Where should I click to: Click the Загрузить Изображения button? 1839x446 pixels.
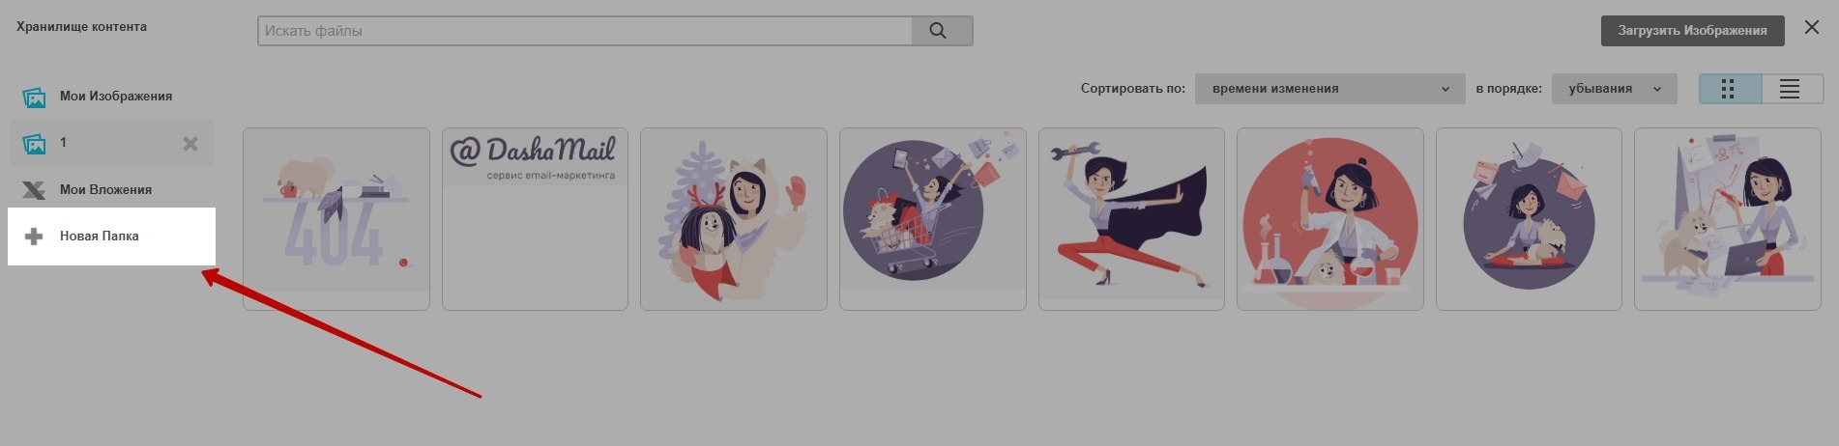tap(1692, 31)
